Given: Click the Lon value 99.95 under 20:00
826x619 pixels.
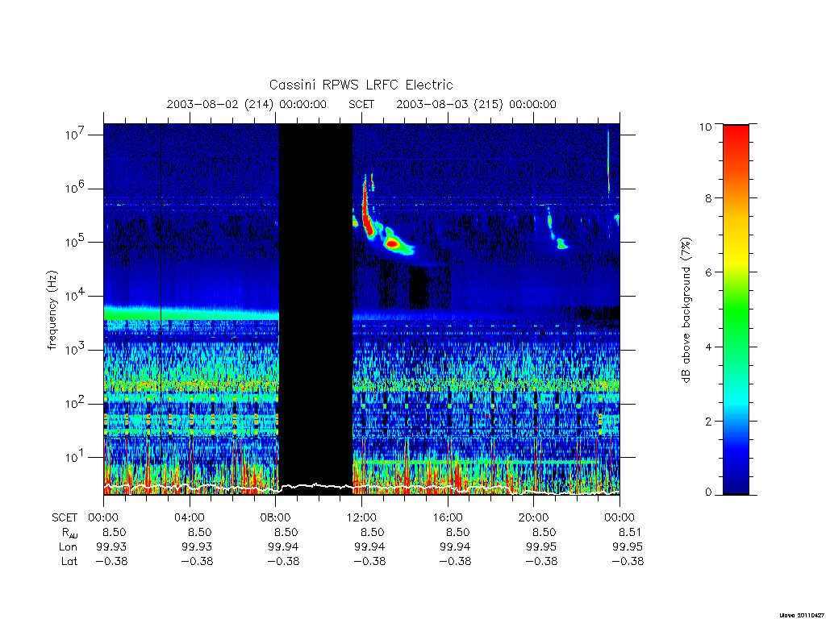Looking at the screenshot, I should pyautogui.click(x=541, y=547).
